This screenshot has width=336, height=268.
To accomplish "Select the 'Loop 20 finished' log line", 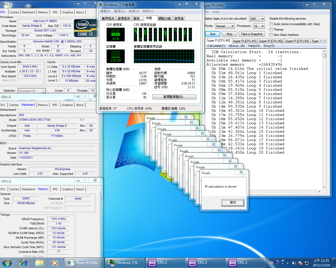I will pyautogui.click(x=265, y=152).
